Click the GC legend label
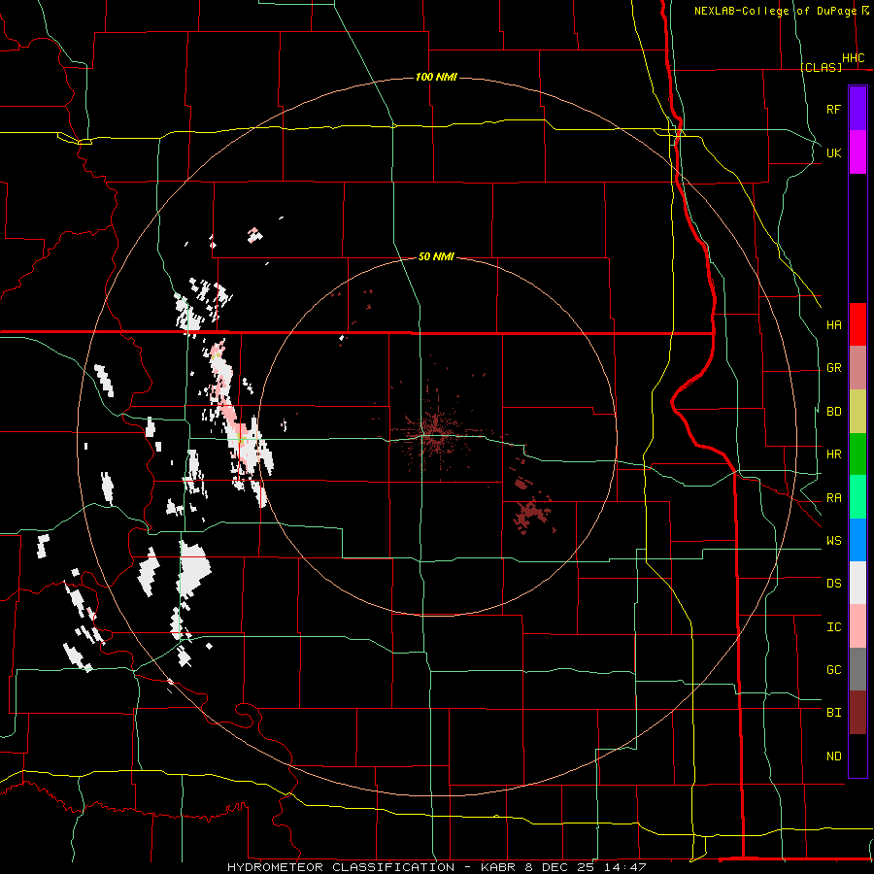The height and width of the screenshot is (874, 874). pyautogui.click(x=833, y=669)
